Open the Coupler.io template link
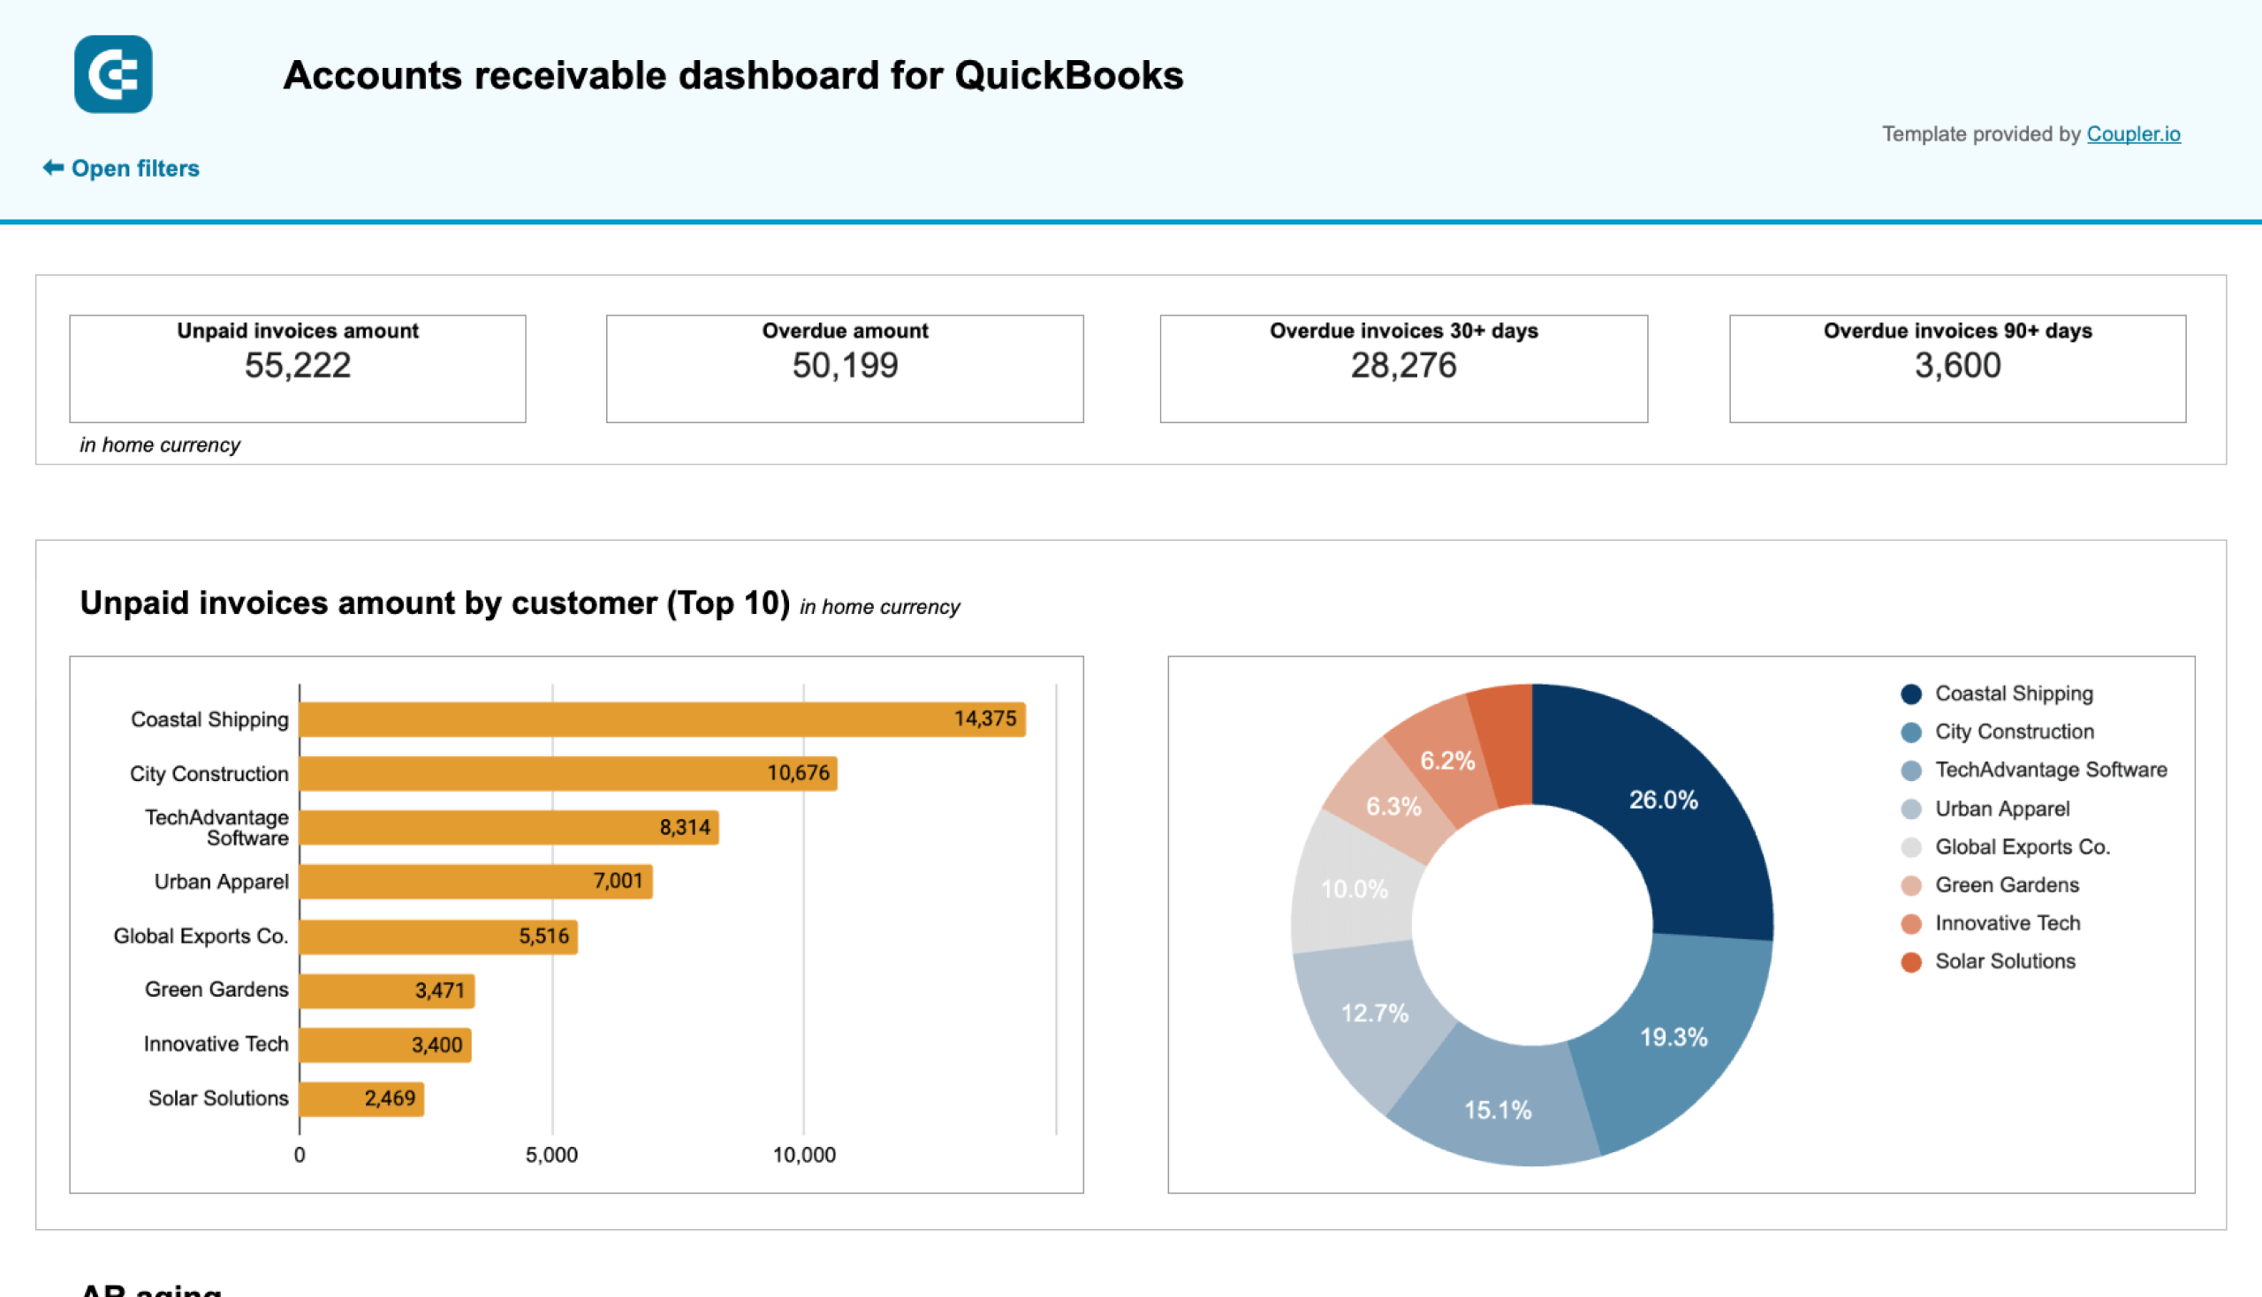The height and width of the screenshot is (1297, 2262). (2134, 133)
